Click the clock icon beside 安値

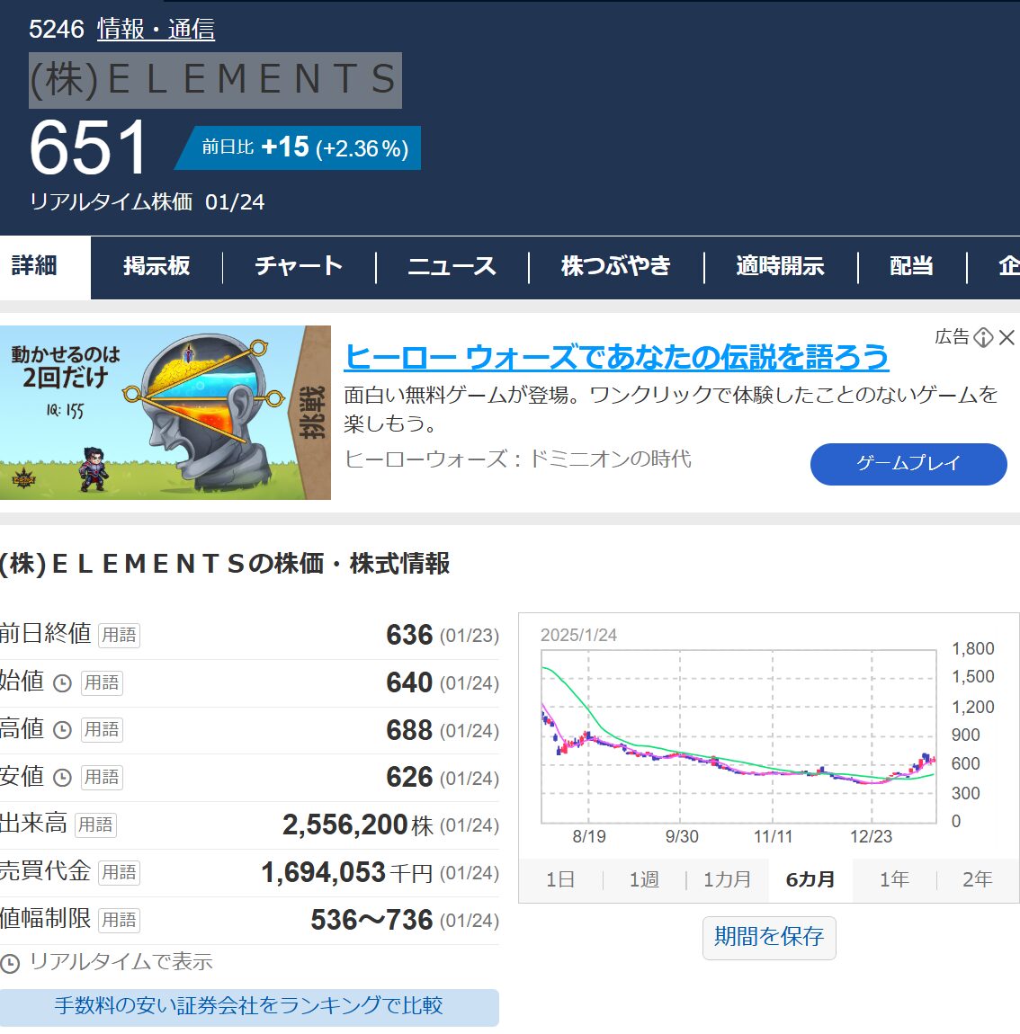[62, 778]
